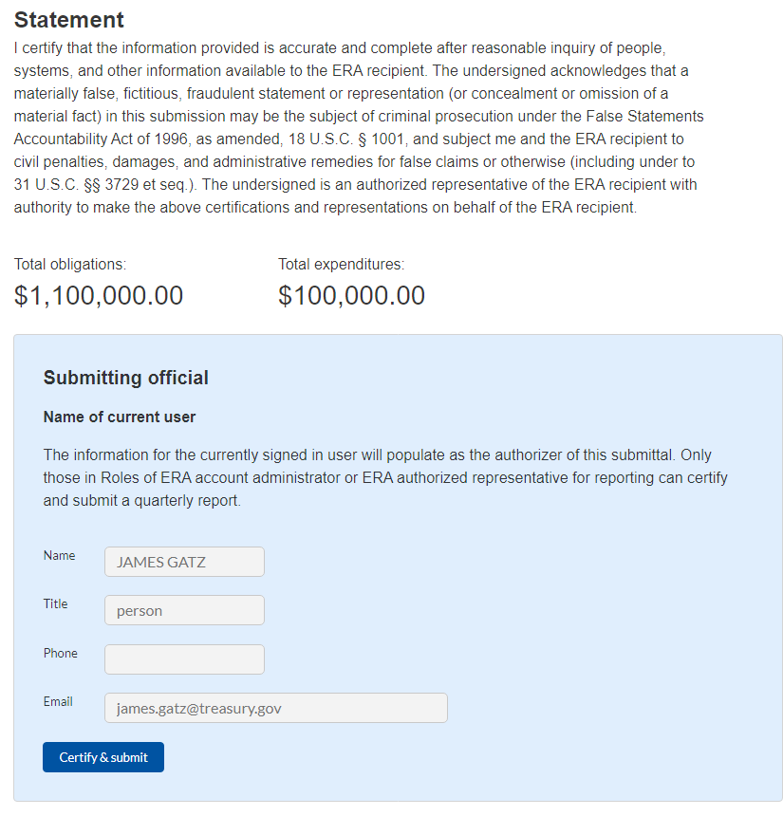Click the 'Total expenditures:' label
This screenshot has height=816, width=783.
click(341, 264)
